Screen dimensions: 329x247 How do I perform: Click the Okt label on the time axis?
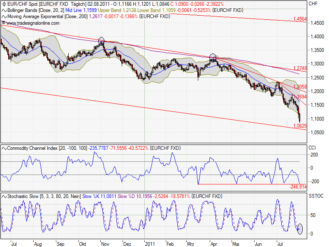tap(83, 244)
